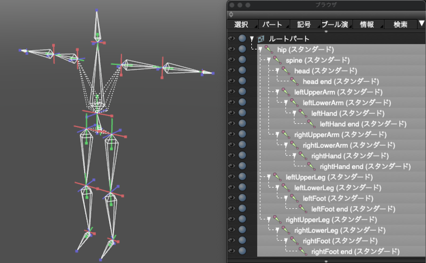Click the bone icon beside rightFoot end

point(303,251)
